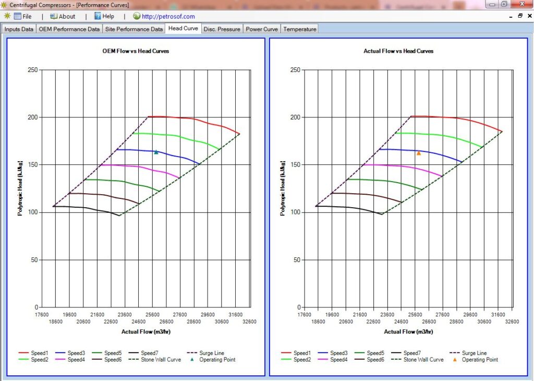This screenshot has width=534, height=381.
Task: Click the Operating Point triangle marker in Actual chart
Action: pos(419,153)
